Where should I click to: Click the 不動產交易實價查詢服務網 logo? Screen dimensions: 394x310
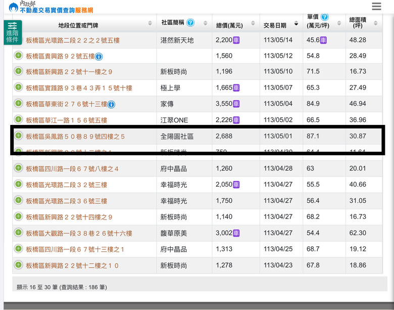51,8
